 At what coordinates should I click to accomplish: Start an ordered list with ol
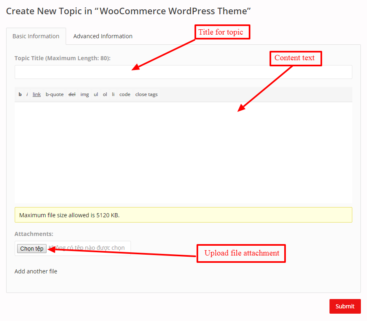(x=105, y=94)
